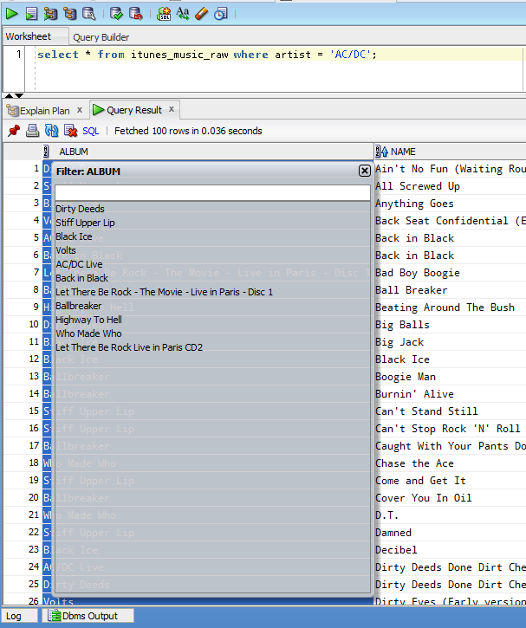The height and width of the screenshot is (628, 526).
Task: Filter by album Dirty Deeds
Action: pos(80,209)
